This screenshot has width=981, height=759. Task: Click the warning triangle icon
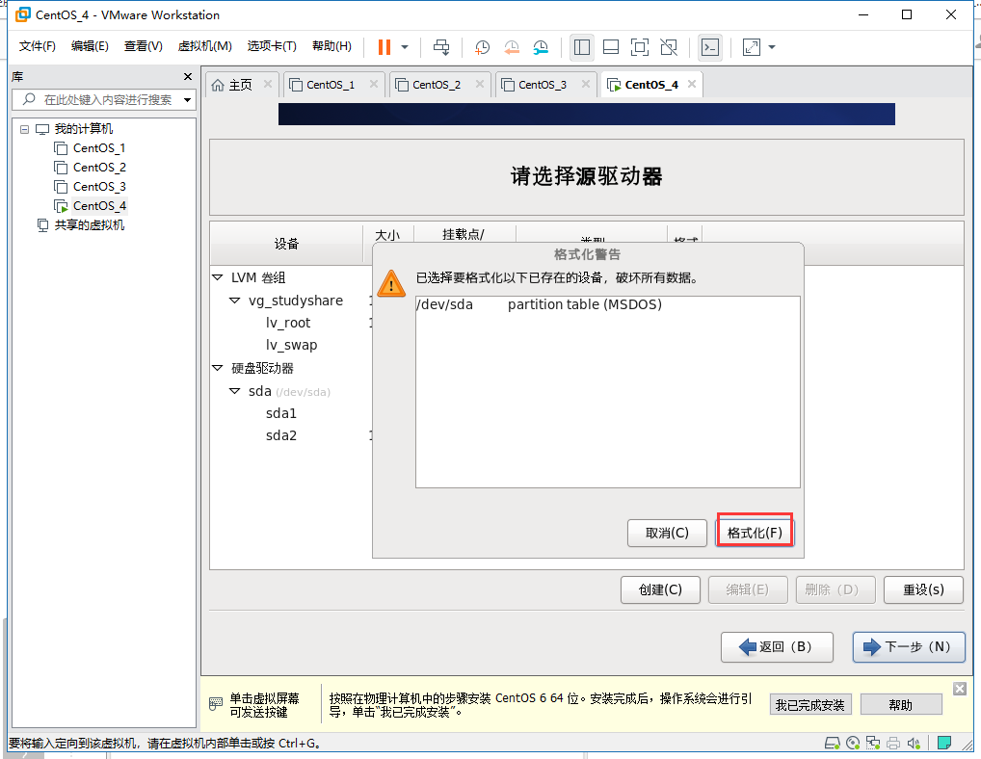click(x=391, y=283)
